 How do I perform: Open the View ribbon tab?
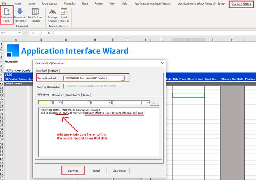[112, 3]
